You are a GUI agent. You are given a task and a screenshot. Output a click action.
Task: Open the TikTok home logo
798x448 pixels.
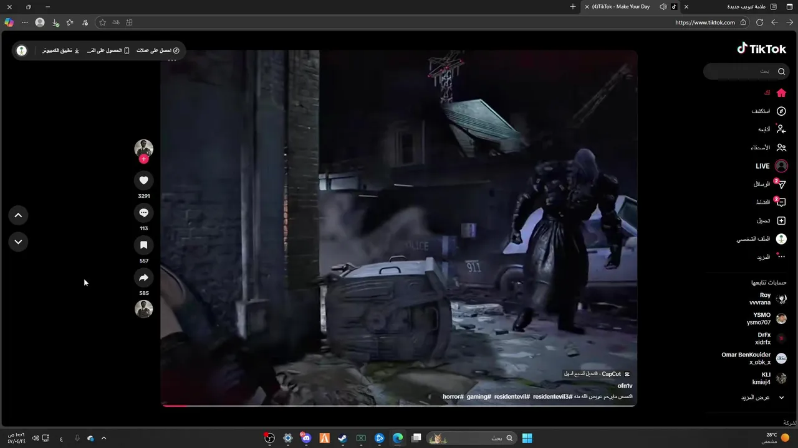(x=761, y=49)
